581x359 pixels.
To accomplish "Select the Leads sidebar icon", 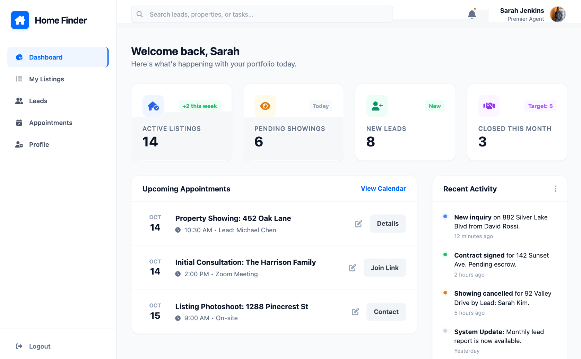I will tap(19, 101).
